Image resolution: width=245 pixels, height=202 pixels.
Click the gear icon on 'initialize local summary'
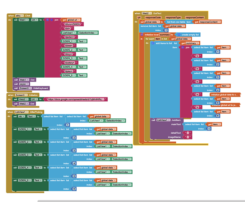click(x=141, y=35)
